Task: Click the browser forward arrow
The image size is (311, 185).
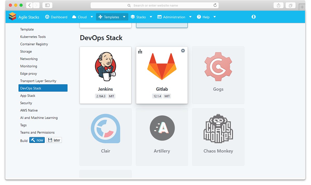Action: [x=36, y=5]
